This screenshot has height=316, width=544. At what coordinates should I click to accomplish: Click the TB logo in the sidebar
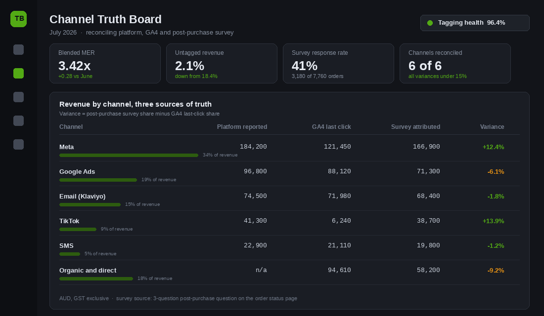coord(18,19)
